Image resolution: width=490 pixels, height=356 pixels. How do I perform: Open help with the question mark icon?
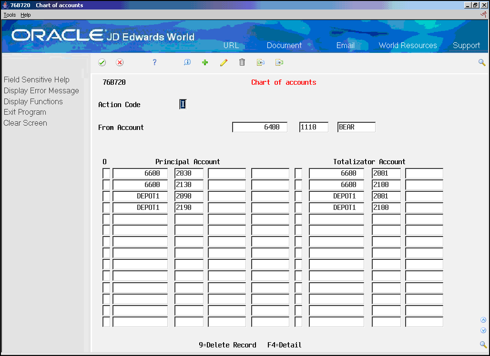tap(154, 62)
